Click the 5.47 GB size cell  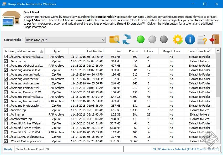coord(115,97)
